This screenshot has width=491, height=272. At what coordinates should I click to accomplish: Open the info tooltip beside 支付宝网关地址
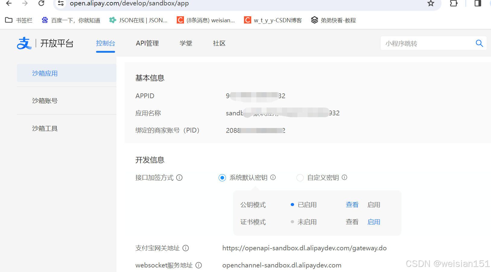[186, 248]
